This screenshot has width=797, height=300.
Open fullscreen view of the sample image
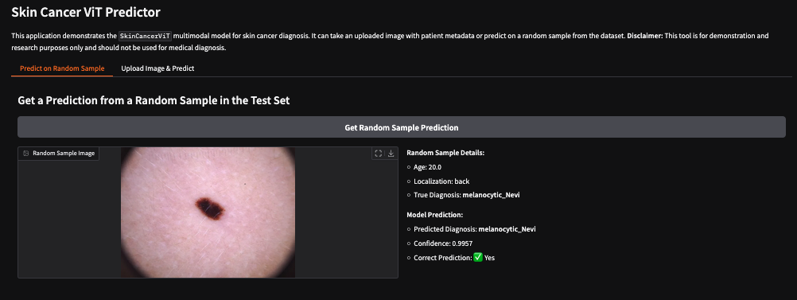pyautogui.click(x=378, y=153)
